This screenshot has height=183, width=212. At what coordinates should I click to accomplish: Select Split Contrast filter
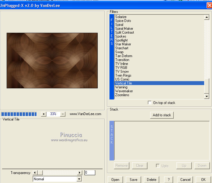(x=125, y=32)
